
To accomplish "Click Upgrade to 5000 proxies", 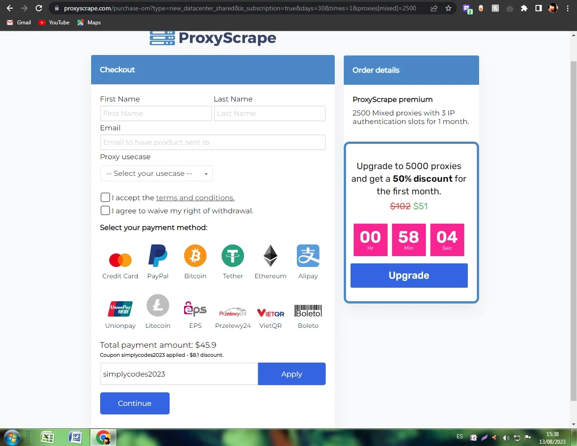I will [x=409, y=276].
